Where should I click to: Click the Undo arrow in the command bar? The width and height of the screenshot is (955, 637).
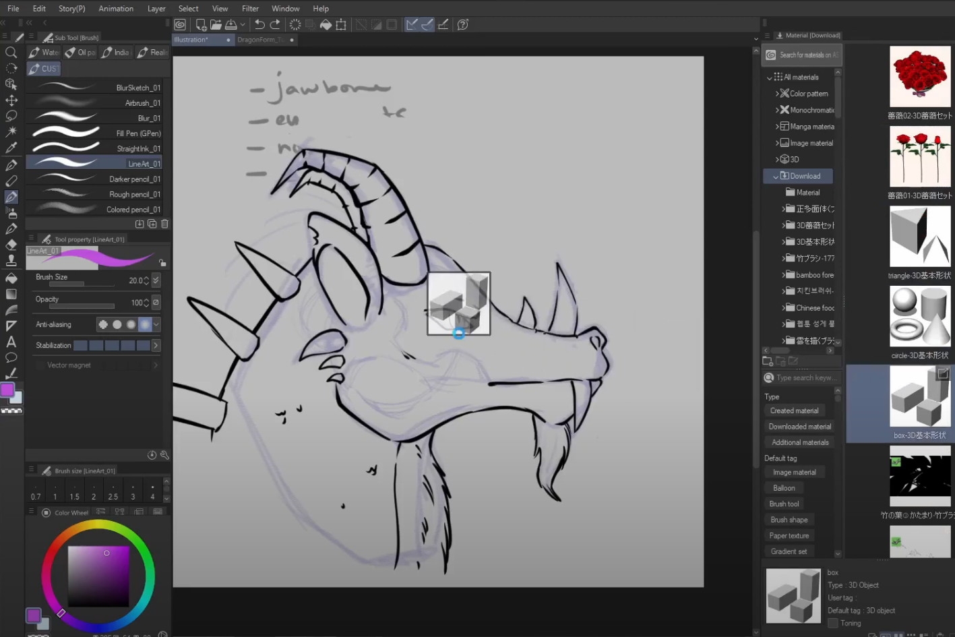coord(259,25)
